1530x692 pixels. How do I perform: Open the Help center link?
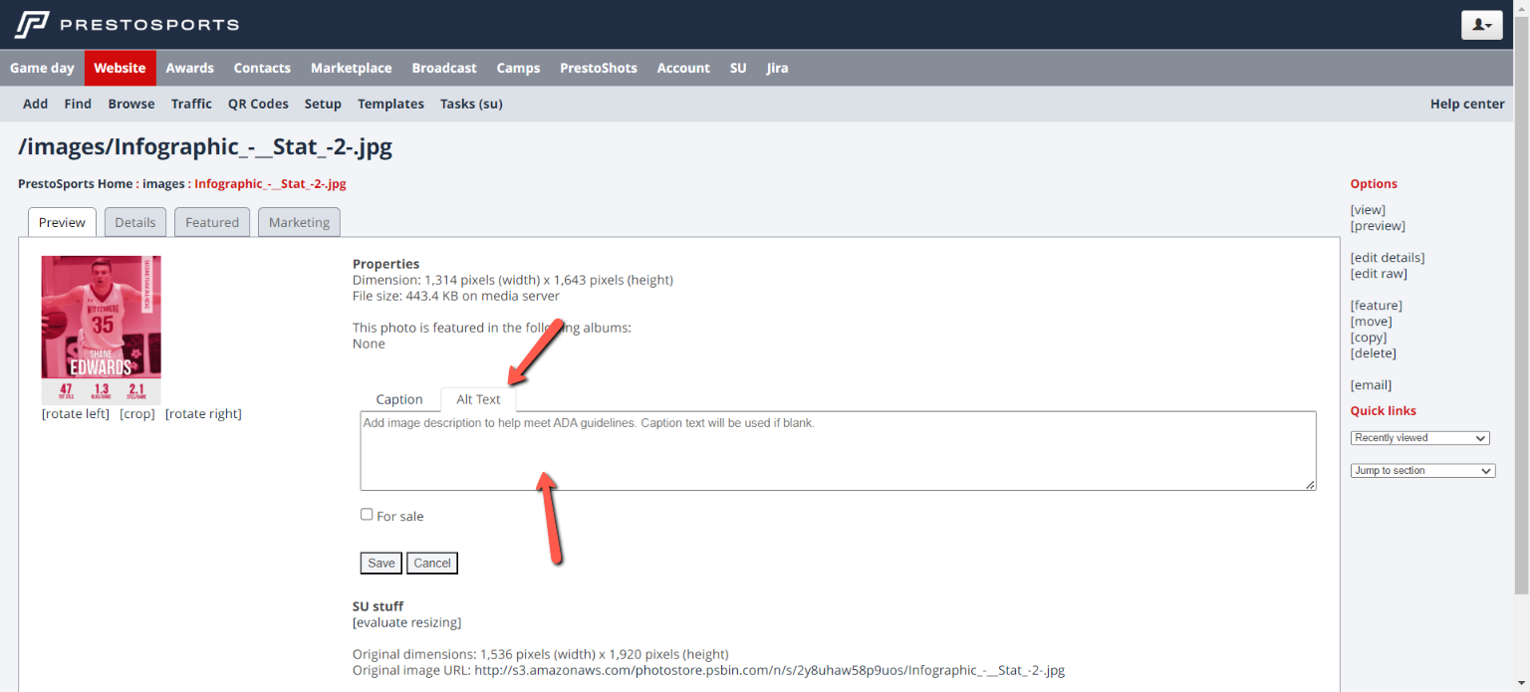click(x=1466, y=104)
